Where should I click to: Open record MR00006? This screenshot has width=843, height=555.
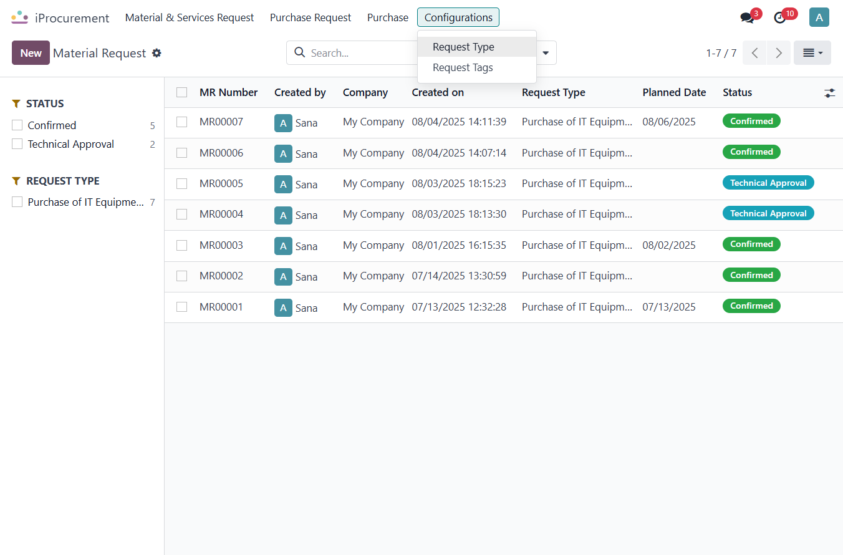pos(221,153)
